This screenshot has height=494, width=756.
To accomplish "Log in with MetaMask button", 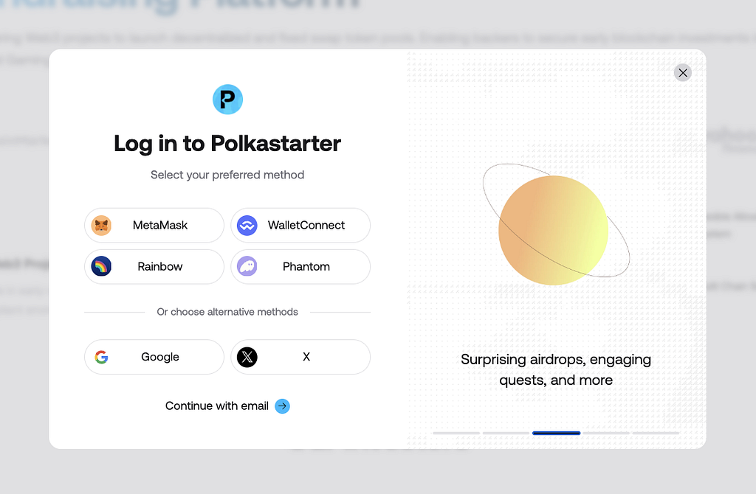I will (154, 226).
